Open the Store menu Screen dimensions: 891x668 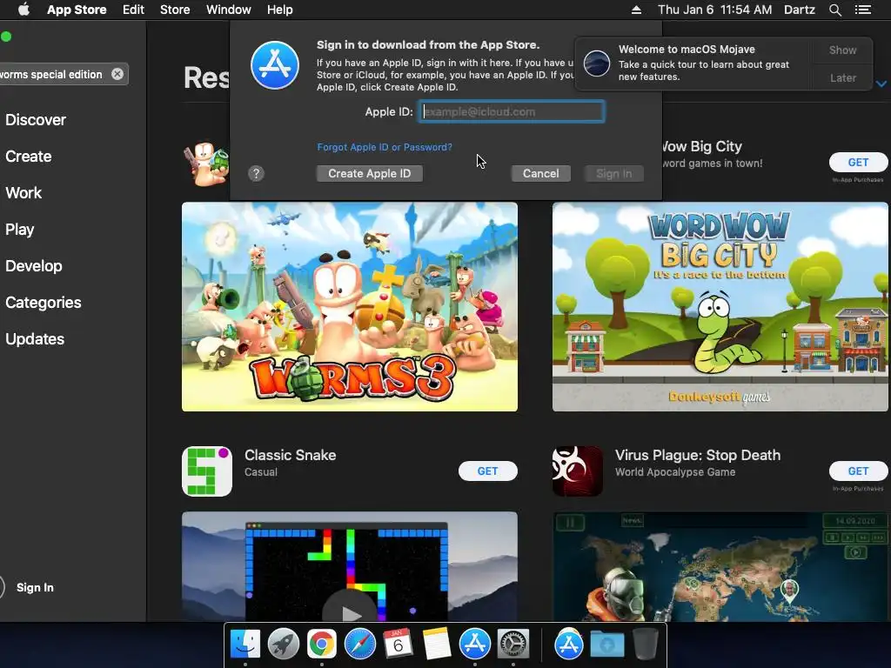(x=175, y=10)
